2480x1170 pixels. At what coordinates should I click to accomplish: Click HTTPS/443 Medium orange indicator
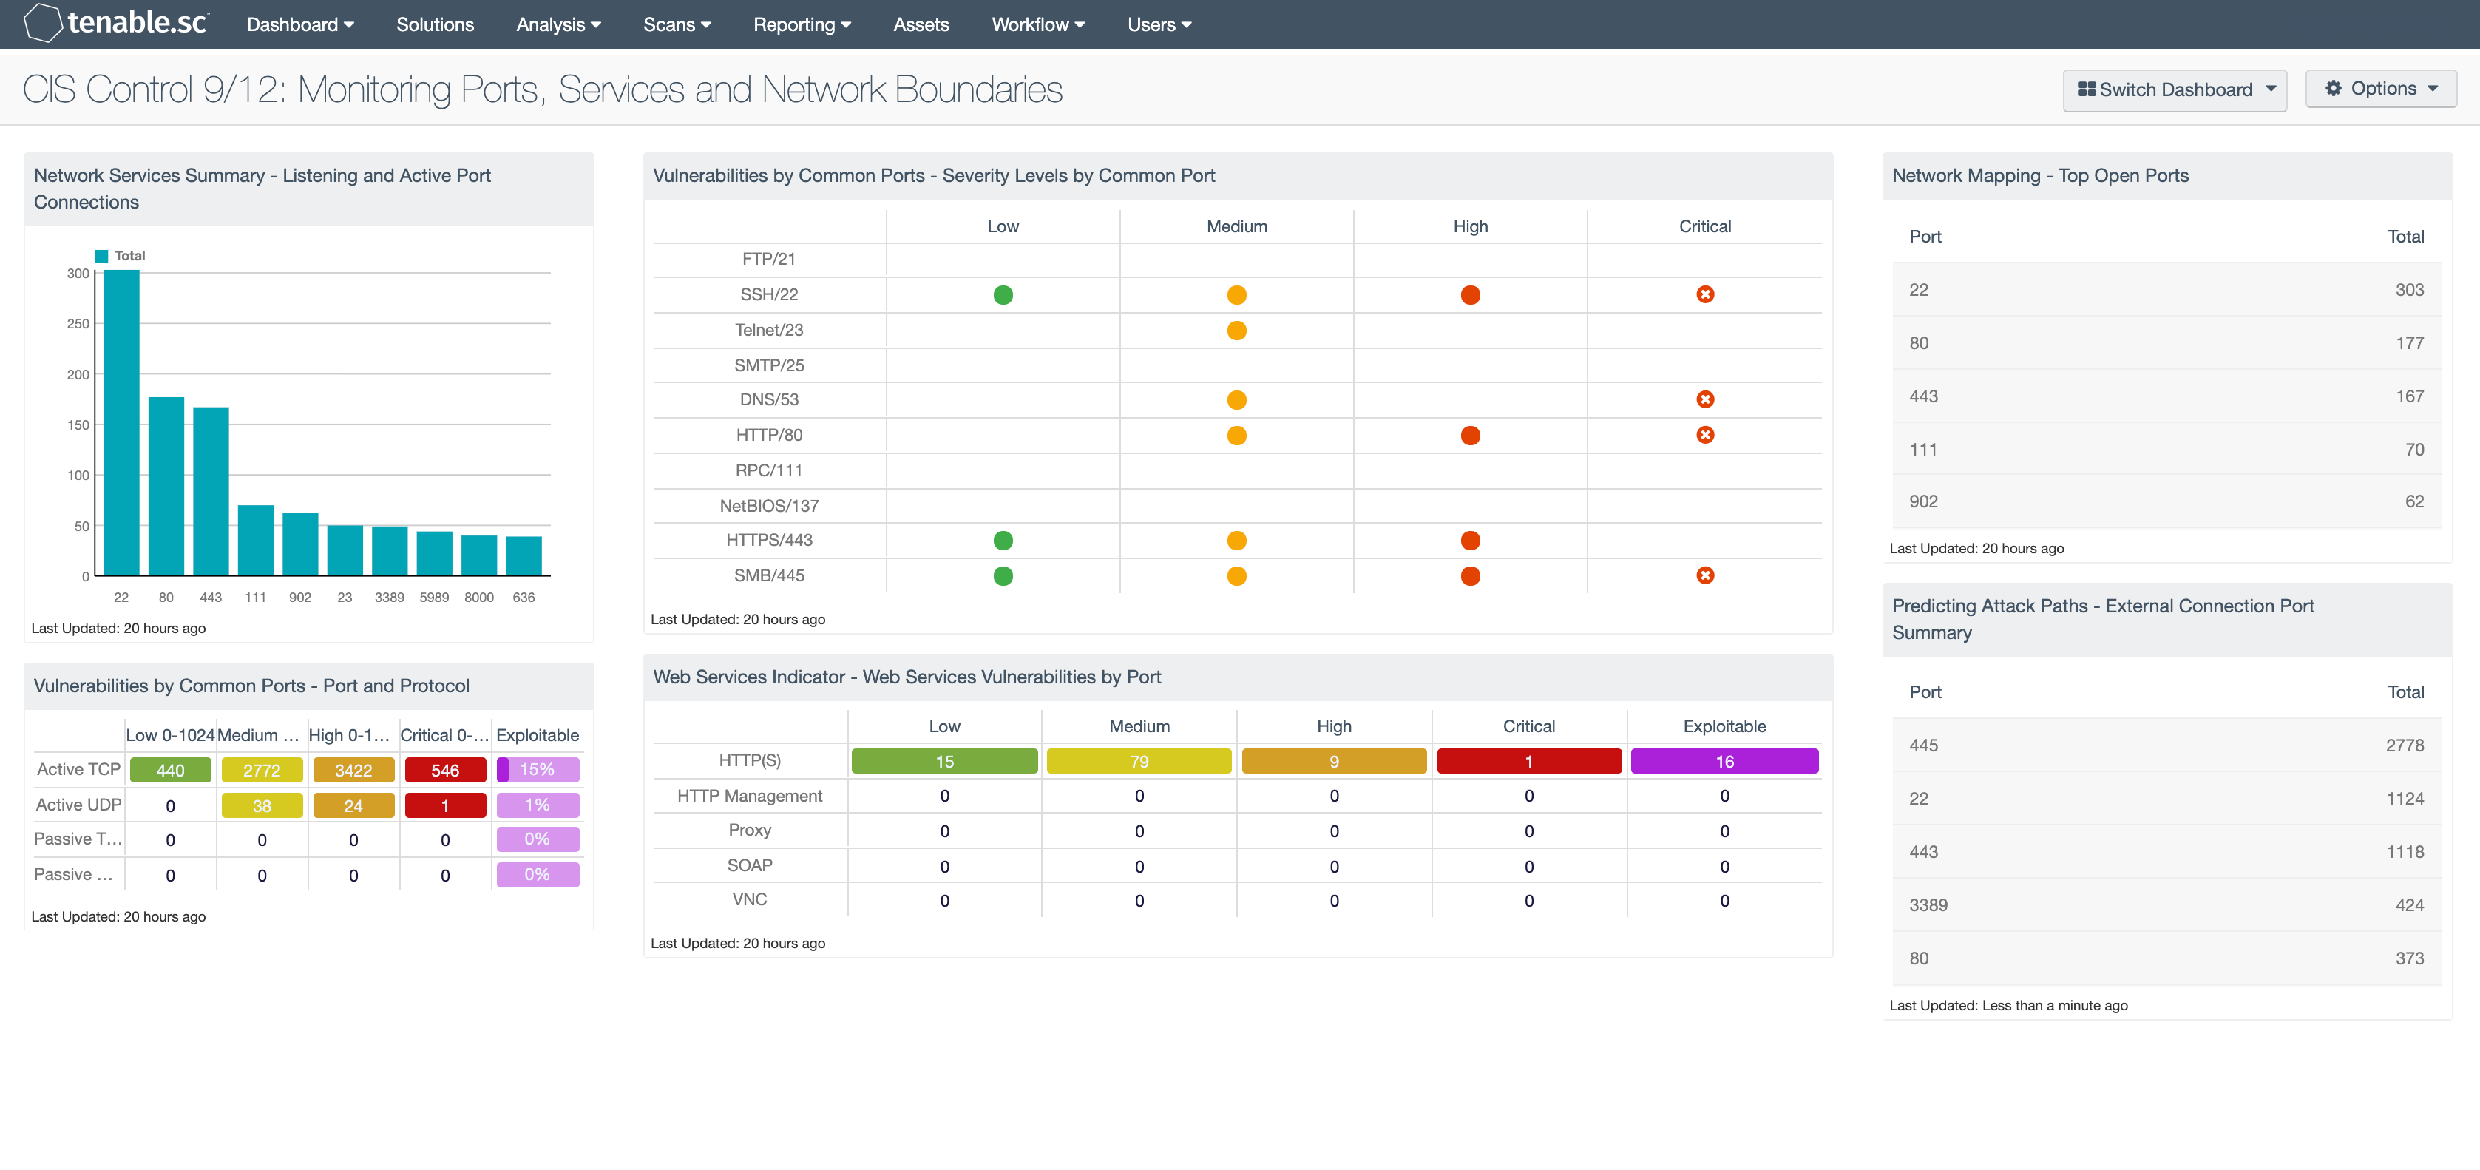point(1237,540)
